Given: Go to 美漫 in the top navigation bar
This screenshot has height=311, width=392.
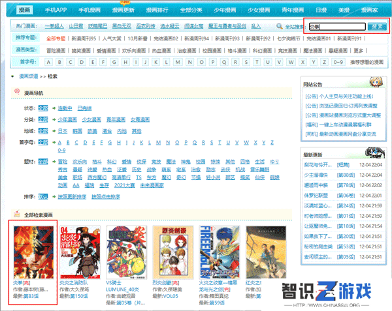Looking at the screenshot, I should click(344, 10).
